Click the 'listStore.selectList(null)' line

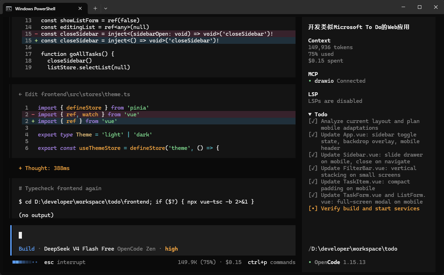click(89, 68)
